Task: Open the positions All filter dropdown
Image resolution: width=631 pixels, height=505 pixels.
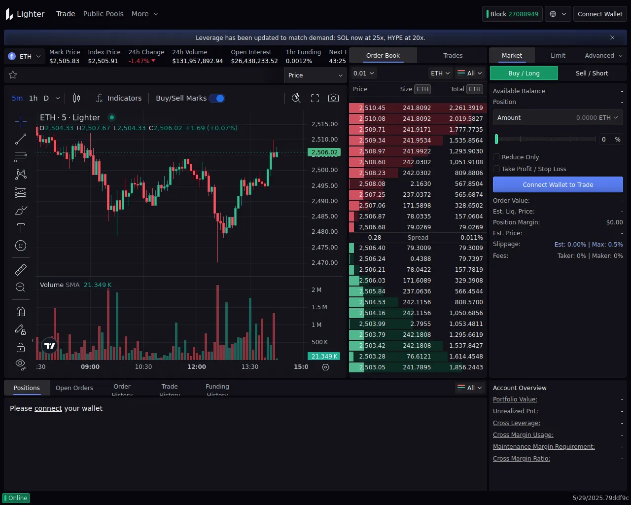Action: tap(470, 388)
